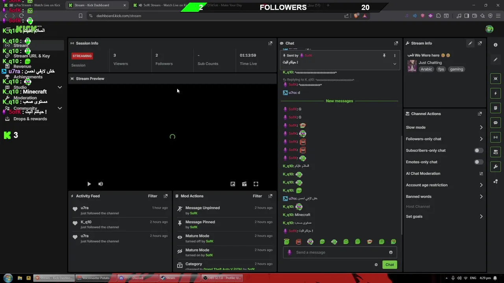The height and width of the screenshot is (283, 504).
Task: Click the Just Chatting category thumbnail
Action: [x=412, y=66]
